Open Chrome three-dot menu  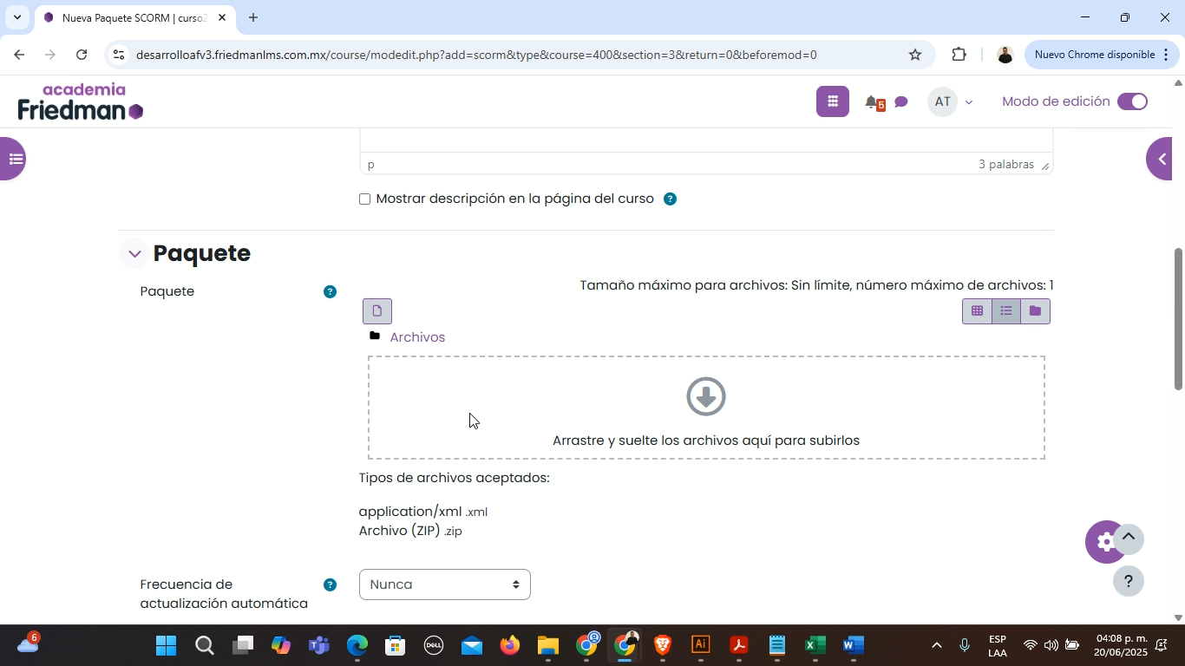pyautogui.click(x=1165, y=55)
